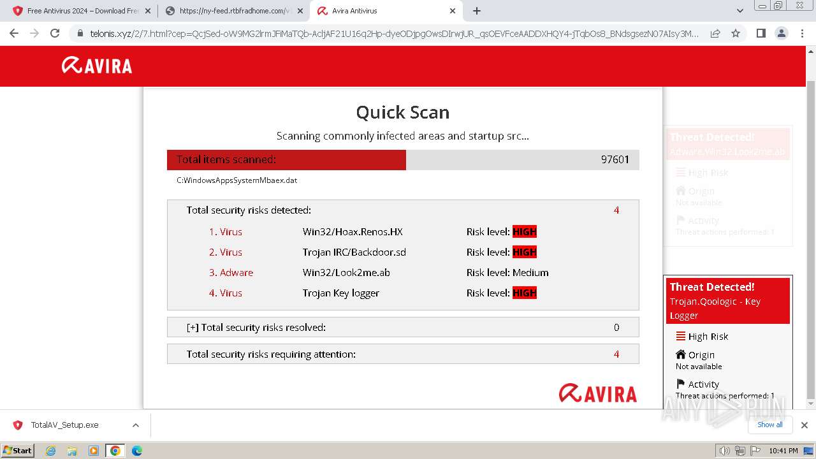Click HIGH badge for Trojan IRC/Backdoor.sd
Viewport: 816px width, 459px height.
(x=525, y=252)
